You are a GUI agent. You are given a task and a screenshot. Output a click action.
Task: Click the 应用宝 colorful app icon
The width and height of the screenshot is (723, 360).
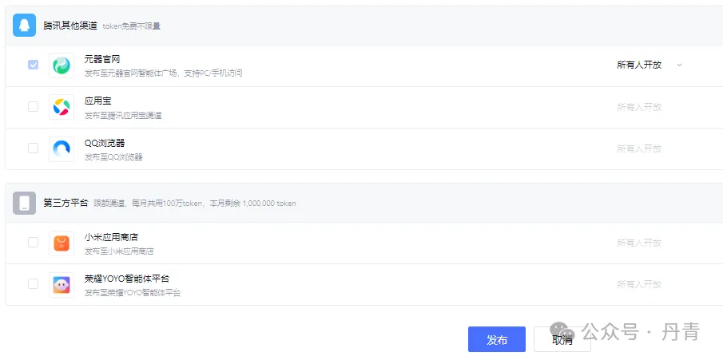tap(62, 107)
